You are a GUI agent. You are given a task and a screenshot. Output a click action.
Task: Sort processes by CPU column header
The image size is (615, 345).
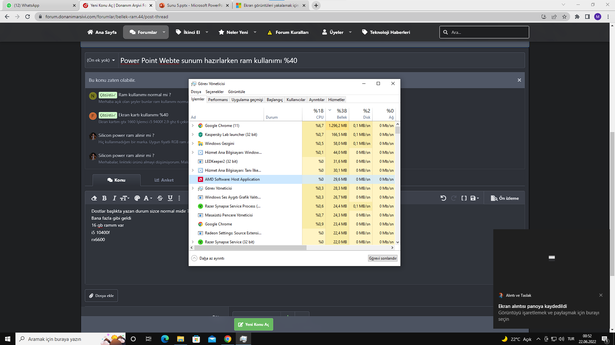click(314, 114)
